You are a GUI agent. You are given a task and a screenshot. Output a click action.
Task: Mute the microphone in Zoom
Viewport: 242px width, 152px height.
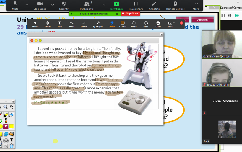(x=15, y=5)
